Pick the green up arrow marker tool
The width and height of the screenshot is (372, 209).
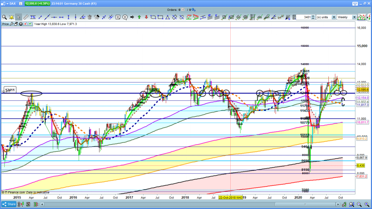139,17
